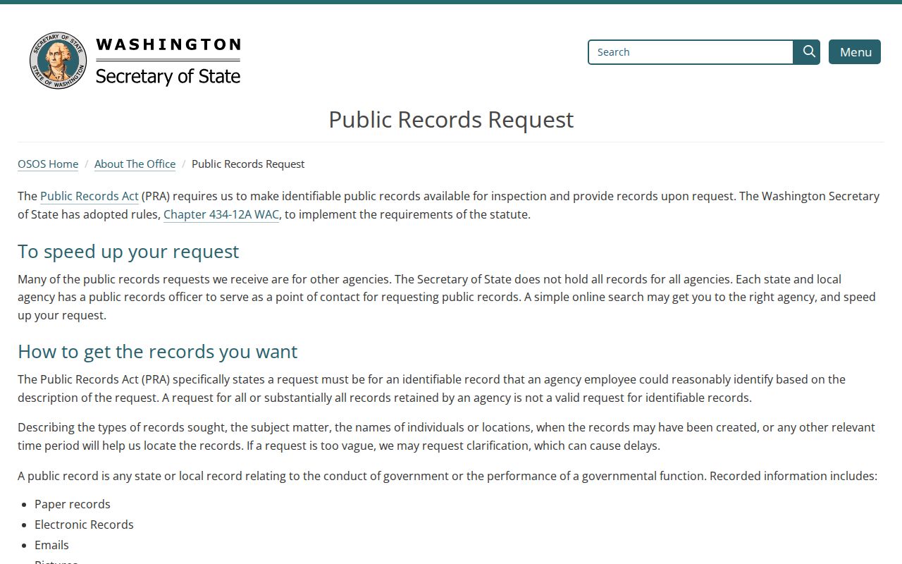Click the Washington Secretary of State wordmark
Image resolution: width=902 pixels, height=564 pixels.
[x=168, y=61]
